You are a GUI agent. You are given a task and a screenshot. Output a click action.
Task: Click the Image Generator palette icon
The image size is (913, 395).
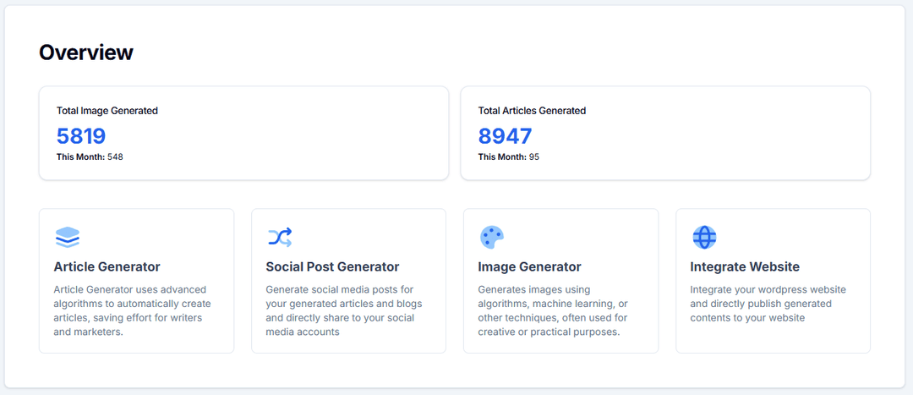492,237
